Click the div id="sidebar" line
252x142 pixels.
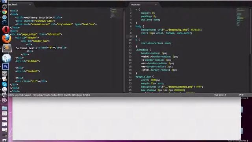[x=28, y=61]
